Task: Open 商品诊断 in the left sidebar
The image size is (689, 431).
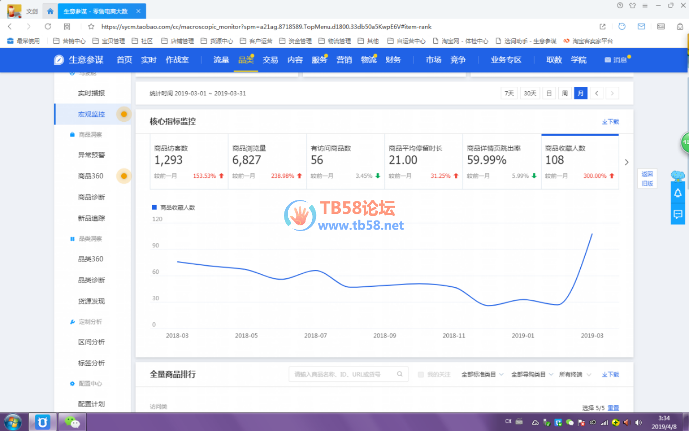Action: coord(91,197)
